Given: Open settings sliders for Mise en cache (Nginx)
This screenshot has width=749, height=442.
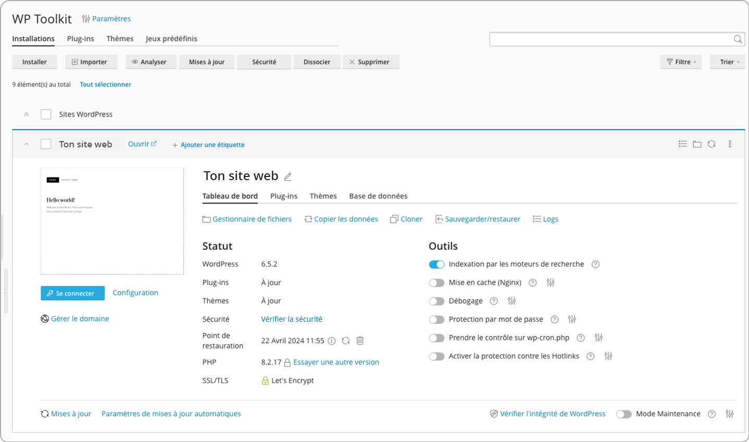Looking at the screenshot, I should [550, 283].
